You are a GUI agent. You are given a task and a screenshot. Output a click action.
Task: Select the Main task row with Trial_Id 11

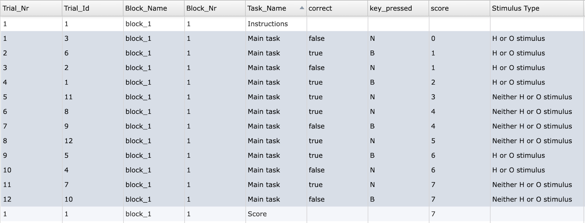pyautogui.click(x=292, y=97)
